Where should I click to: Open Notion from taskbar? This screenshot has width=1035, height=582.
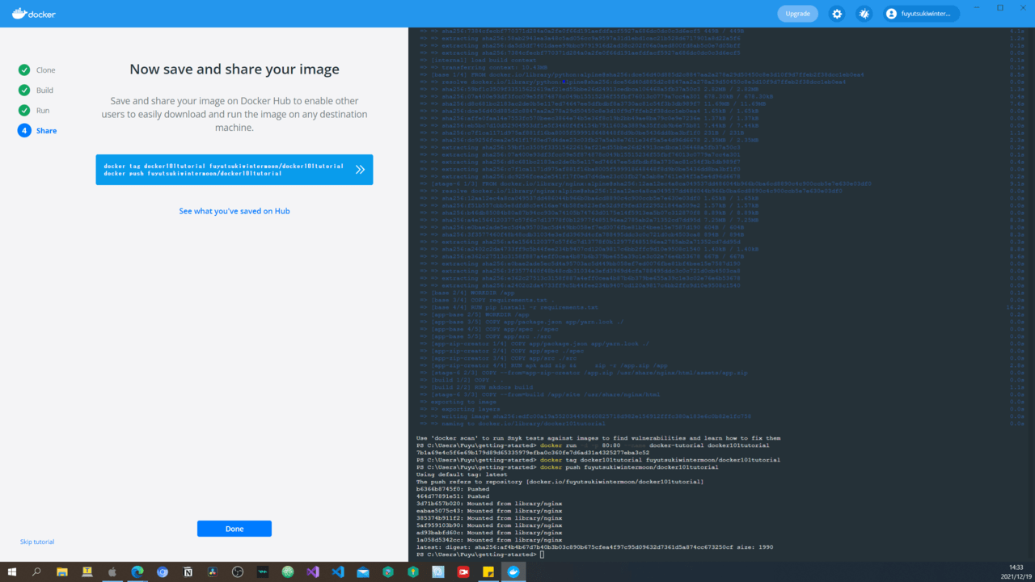pyautogui.click(x=188, y=571)
